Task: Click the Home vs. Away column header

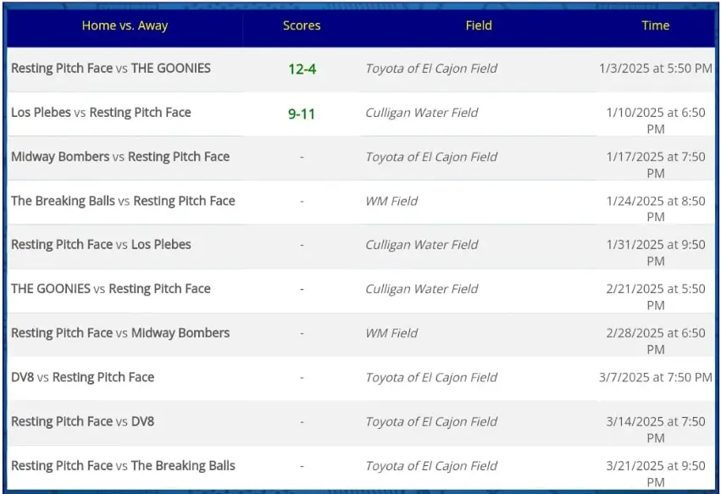Action: 125,25
